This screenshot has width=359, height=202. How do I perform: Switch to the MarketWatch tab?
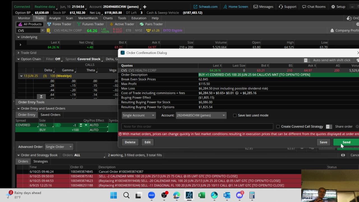[x=88, y=18]
